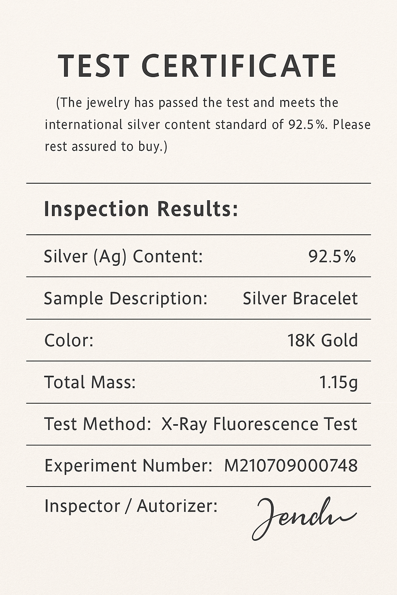The image size is (397, 595).
Task: Click the Total Mass label
Action: [x=90, y=382]
